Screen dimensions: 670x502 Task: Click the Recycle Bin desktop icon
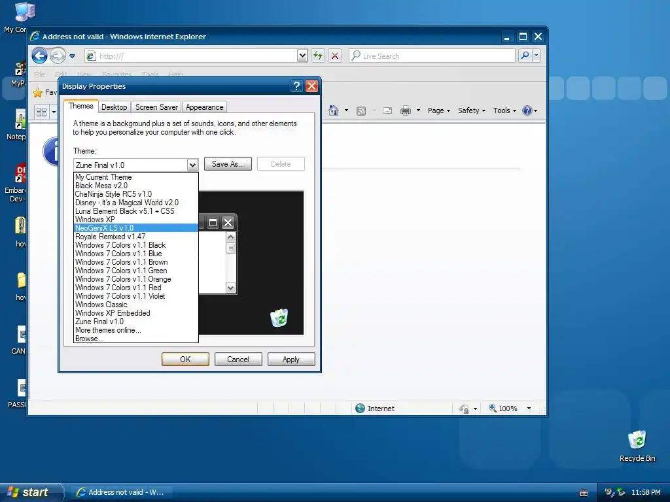point(637,446)
